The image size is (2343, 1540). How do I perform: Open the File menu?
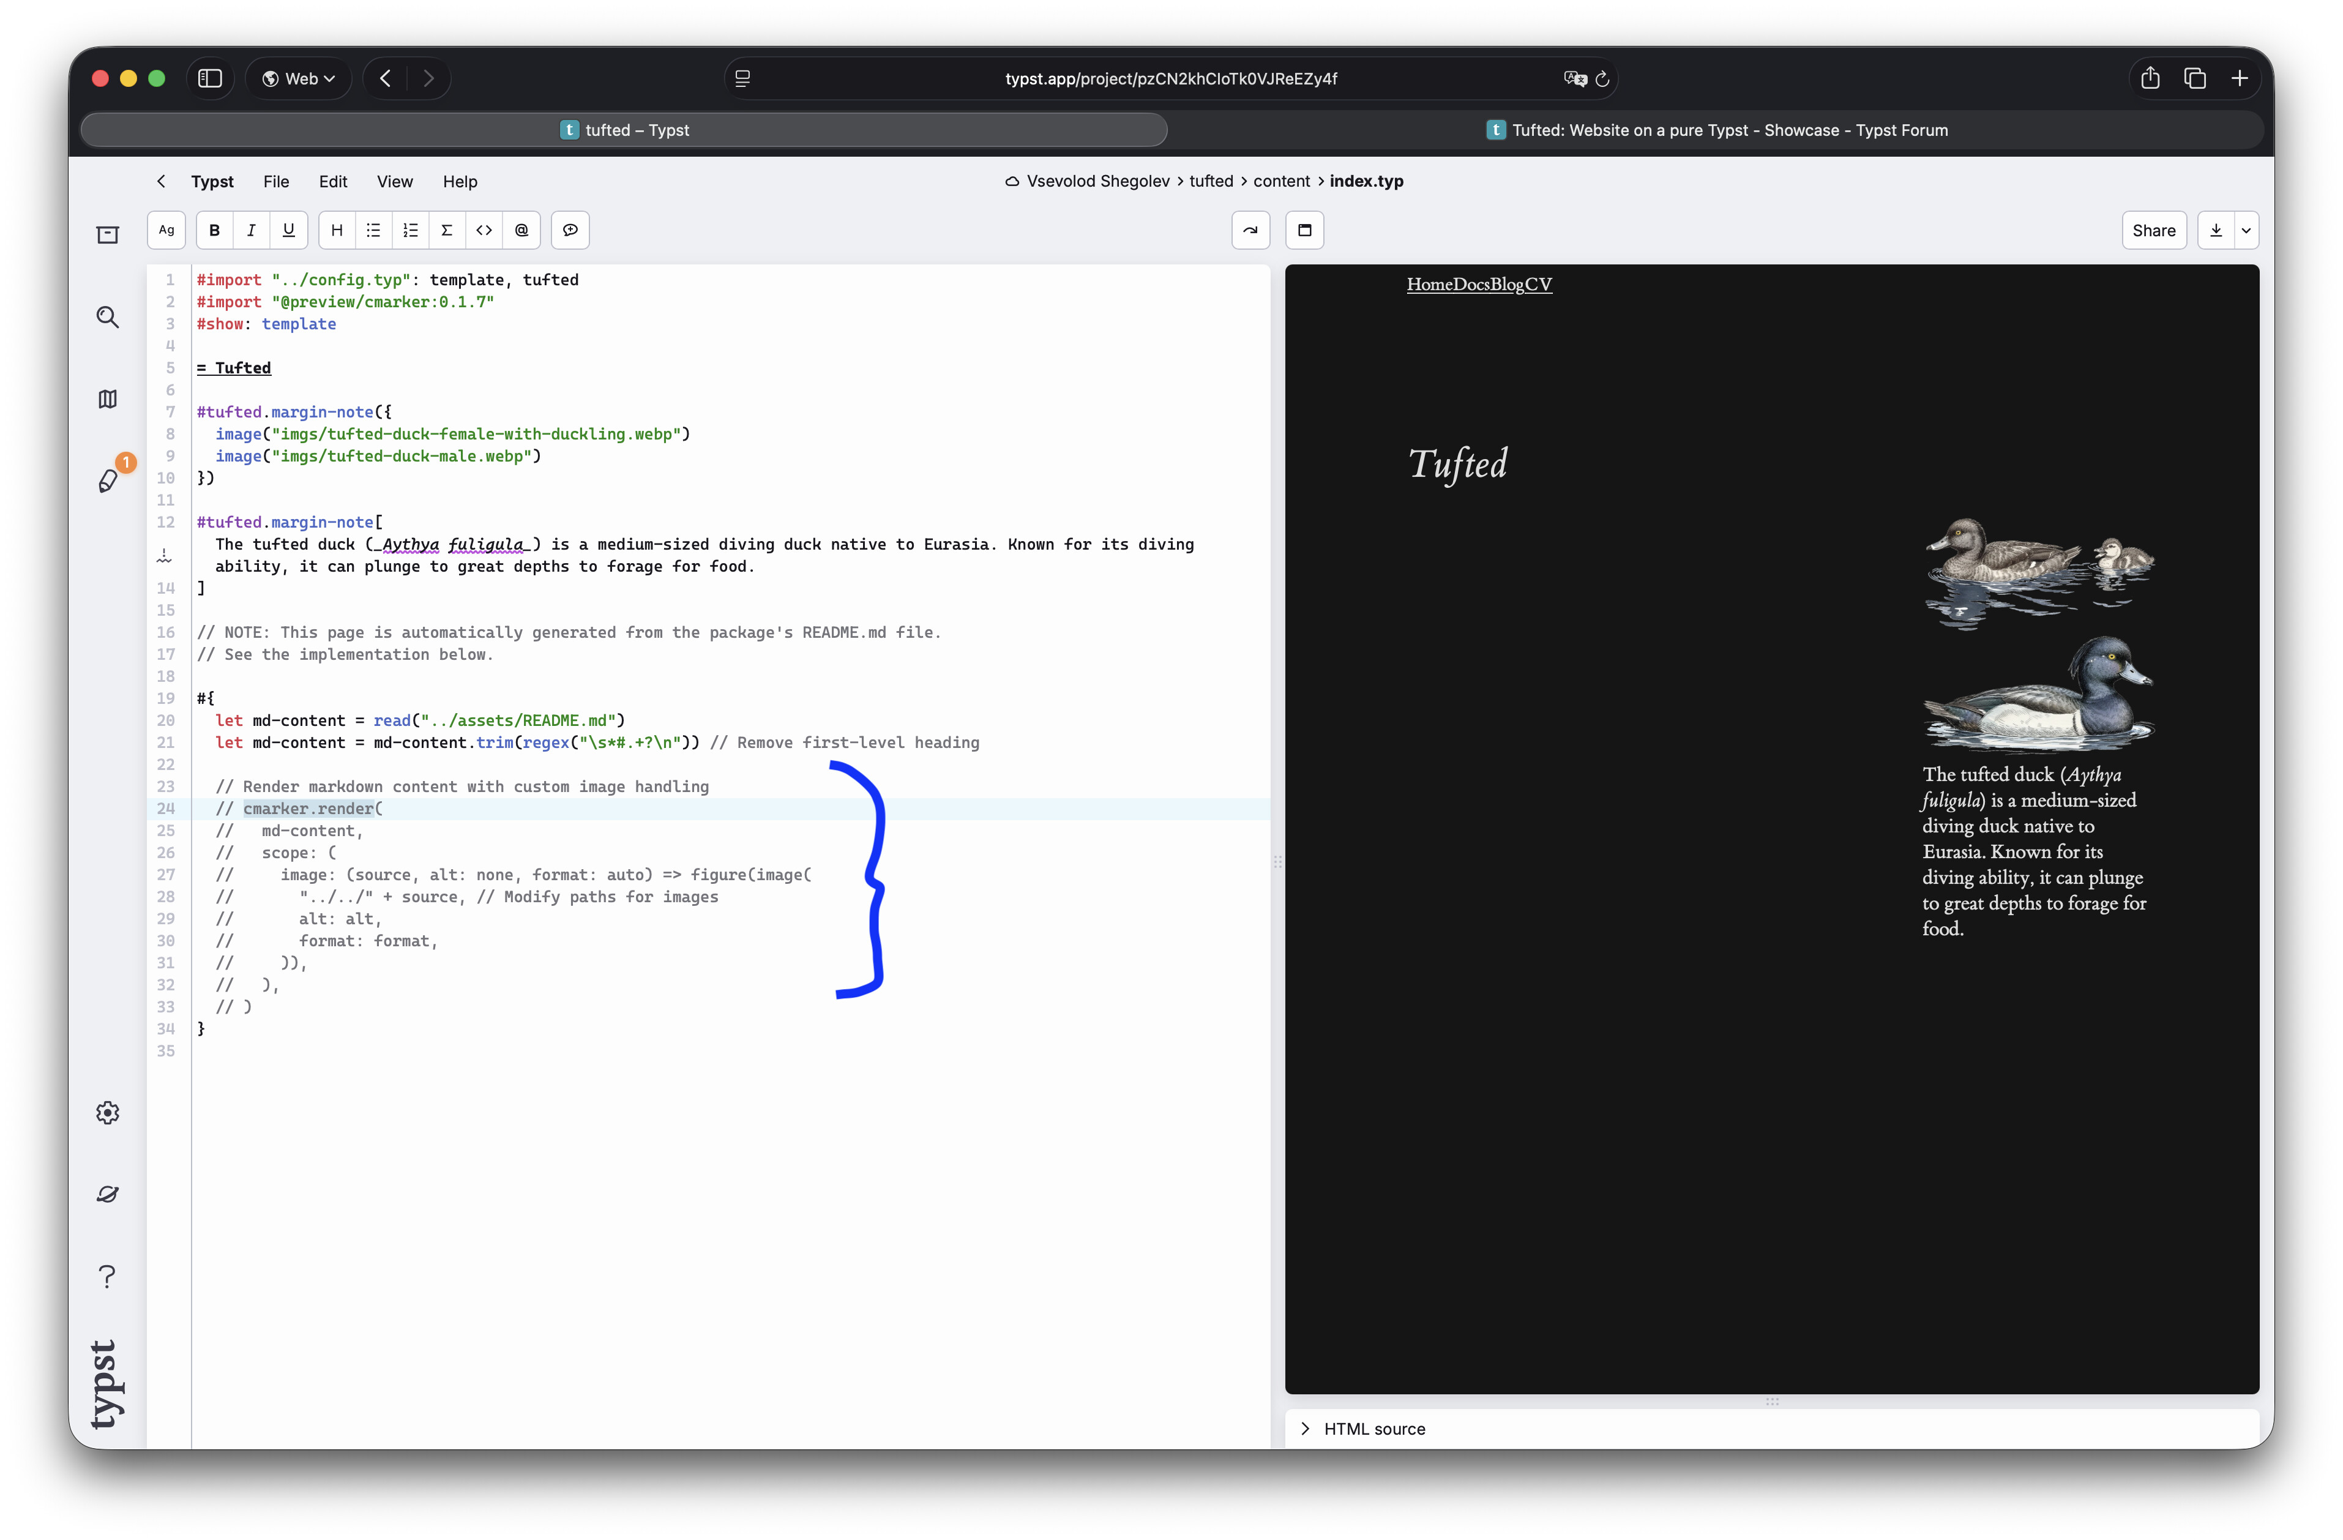pyautogui.click(x=275, y=181)
